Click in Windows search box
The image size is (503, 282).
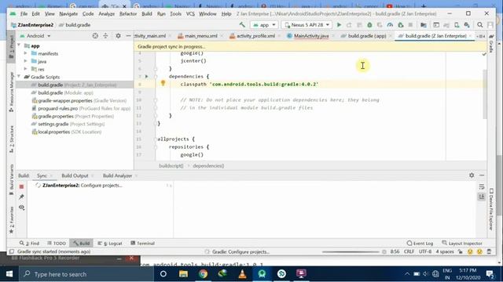[x=86, y=274]
